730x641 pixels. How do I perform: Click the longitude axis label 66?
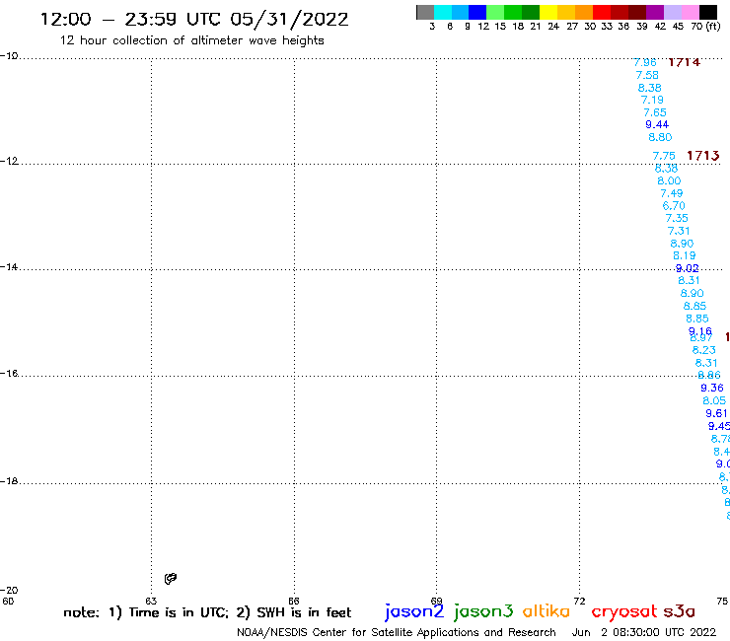click(x=294, y=601)
